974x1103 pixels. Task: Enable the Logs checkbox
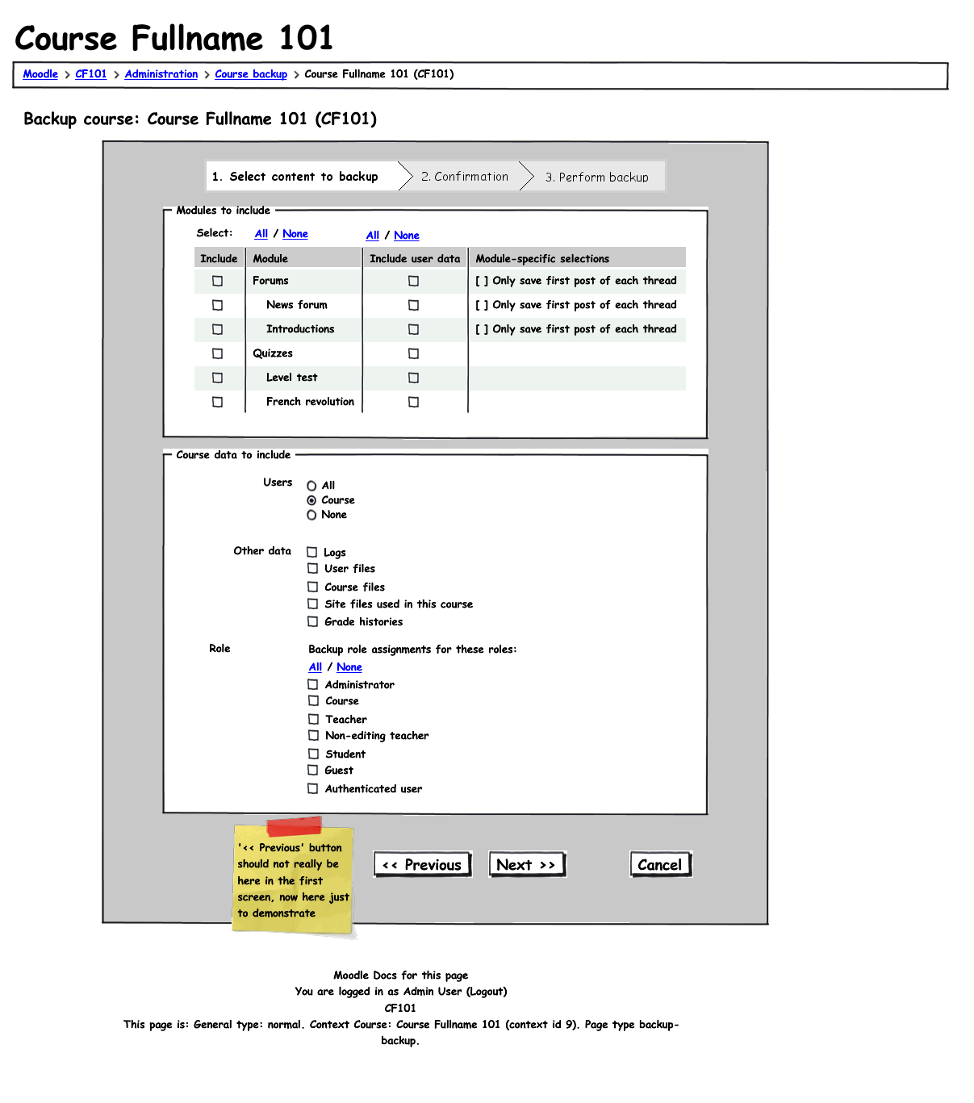point(312,552)
